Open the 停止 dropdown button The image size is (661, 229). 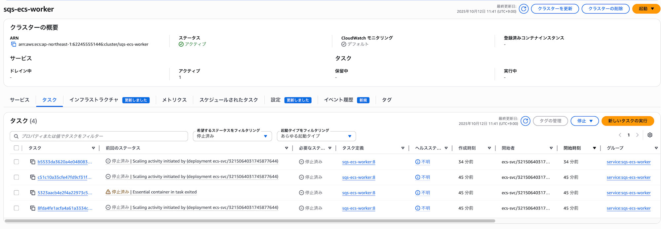pos(584,121)
